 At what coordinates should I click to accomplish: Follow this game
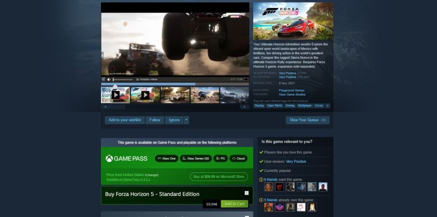(155, 120)
